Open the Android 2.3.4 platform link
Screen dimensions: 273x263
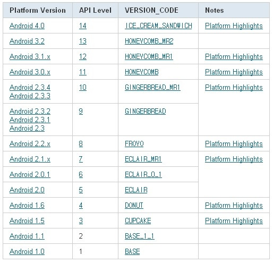point(30,87)
